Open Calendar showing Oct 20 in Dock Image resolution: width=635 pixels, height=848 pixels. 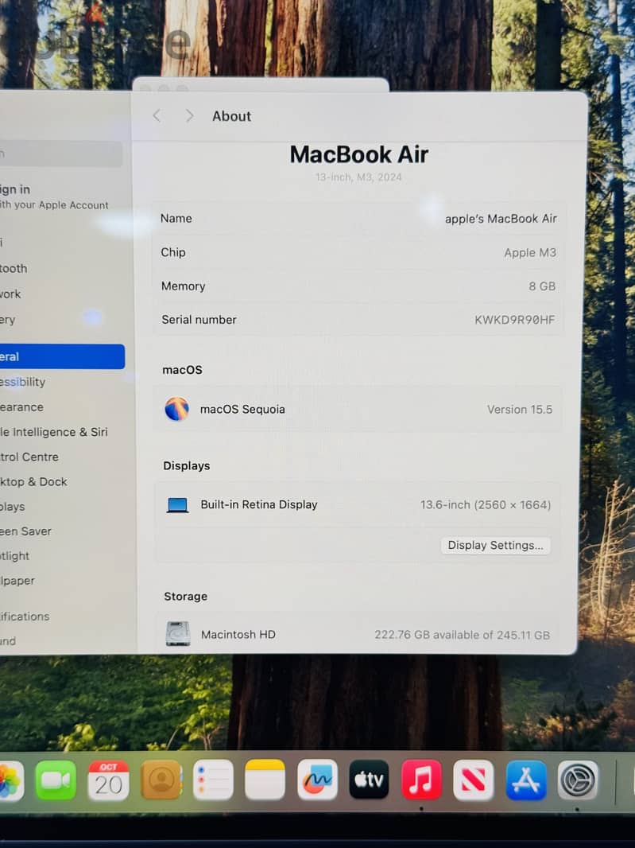click(108, 780)
